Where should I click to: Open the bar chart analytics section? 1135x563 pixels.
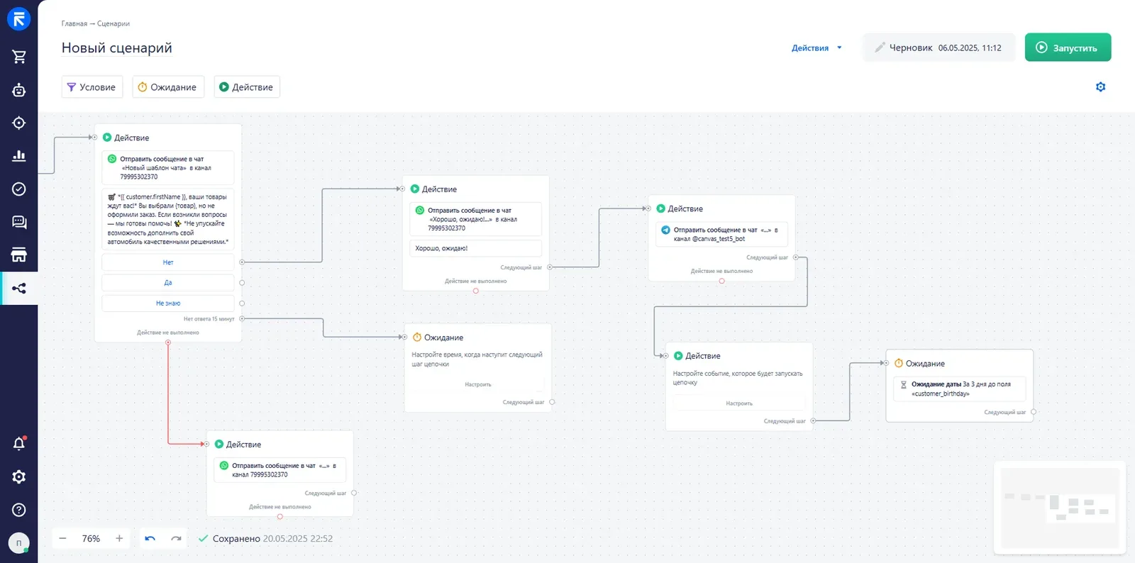click(19, 156)
